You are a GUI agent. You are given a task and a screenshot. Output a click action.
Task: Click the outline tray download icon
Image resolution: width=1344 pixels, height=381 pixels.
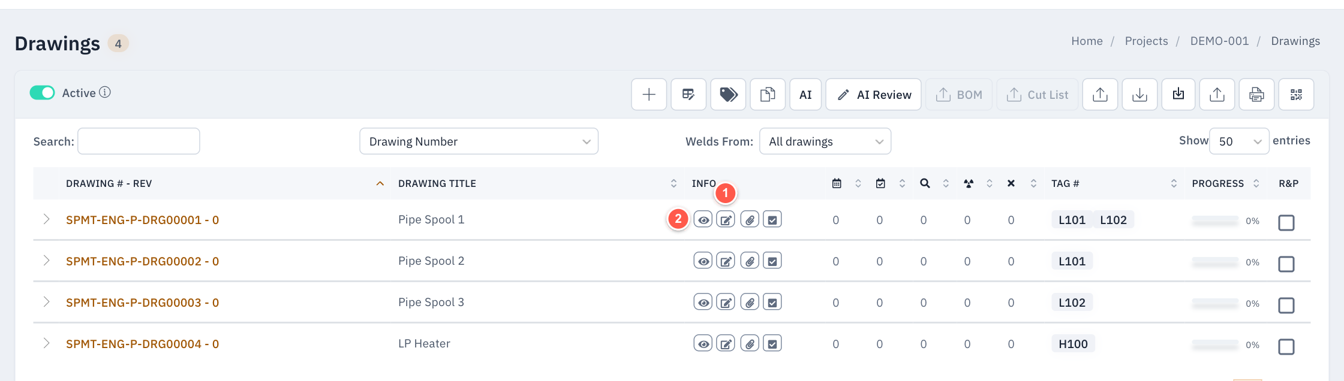pyautogui.click(x=1139, y=95)
